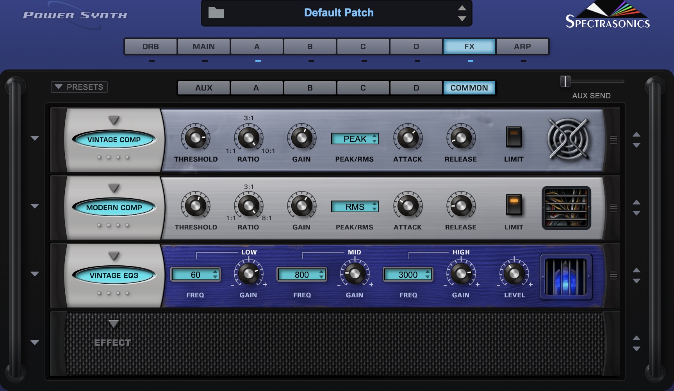Open effect selector triangle above MODERN COMP
The height and width of the screenshot is (391, 674).
[114, 188]
